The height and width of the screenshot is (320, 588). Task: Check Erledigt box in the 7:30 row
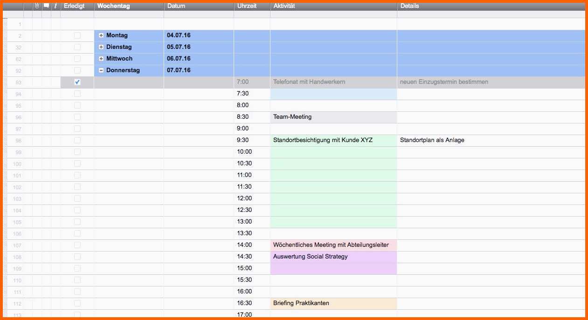pos(77,94)
